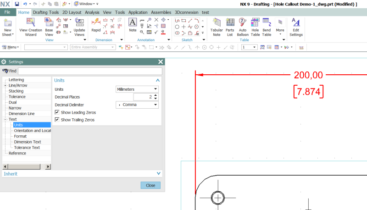Expand the Line/Arrow tree node
The width and height of the screenshot is (367, 210).
(x=5, y=85)
